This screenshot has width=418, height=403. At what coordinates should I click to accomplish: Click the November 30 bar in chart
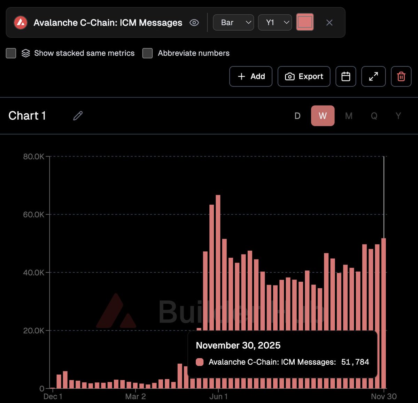coord(384,313)
